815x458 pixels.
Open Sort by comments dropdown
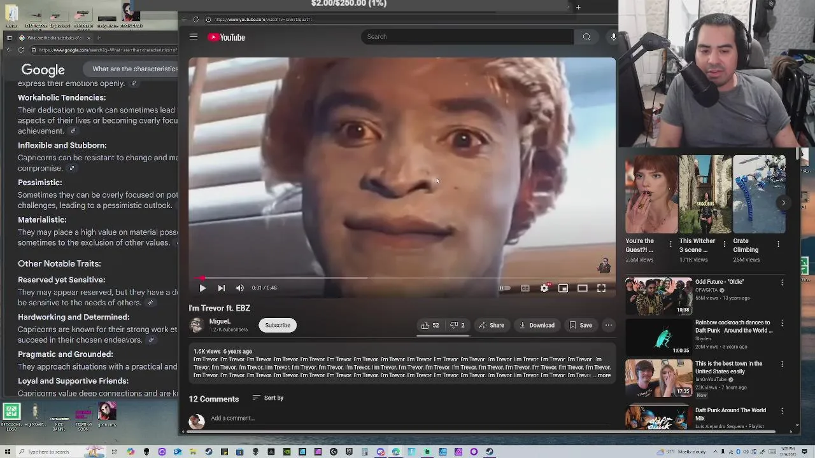(267, 398)
